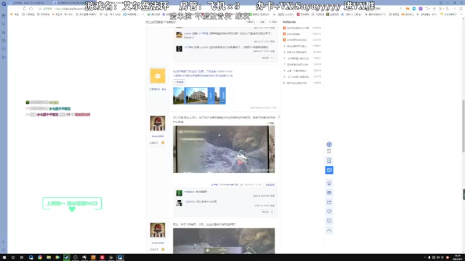
Task: Click the feedback icon above the back-to-top arrow
Action: 329,221
